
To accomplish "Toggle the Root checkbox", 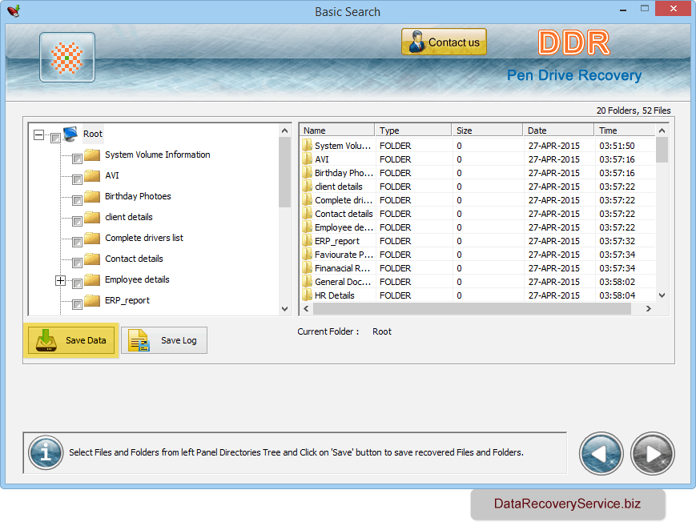I will click(x=55, y=138).
